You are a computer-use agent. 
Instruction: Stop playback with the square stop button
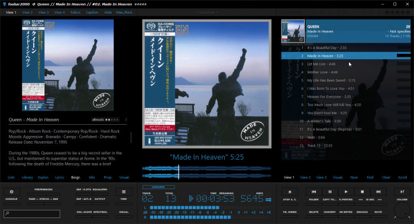pyautogui.click(x=362, y=192)
